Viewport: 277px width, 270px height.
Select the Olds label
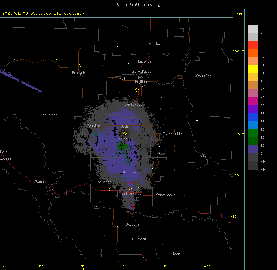(x=125, y=126)
